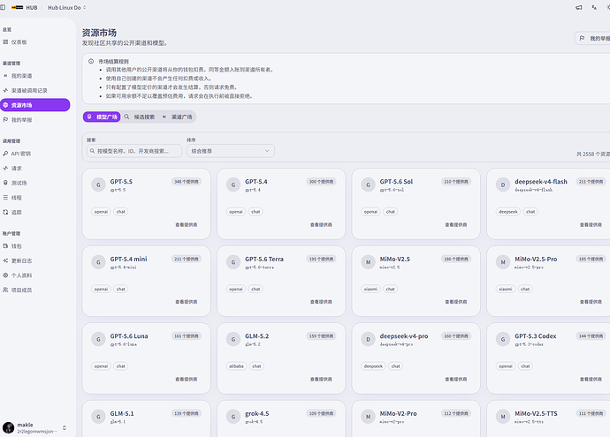Open the 综合推荐 sort dropdown
Image resolution: width=610 pixels, height=437 pixels.
(231, 151)
